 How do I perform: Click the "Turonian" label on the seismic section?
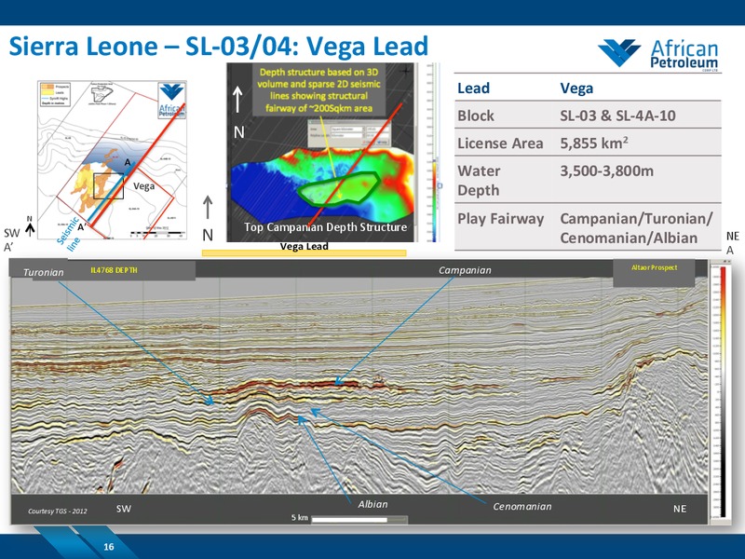43,272
